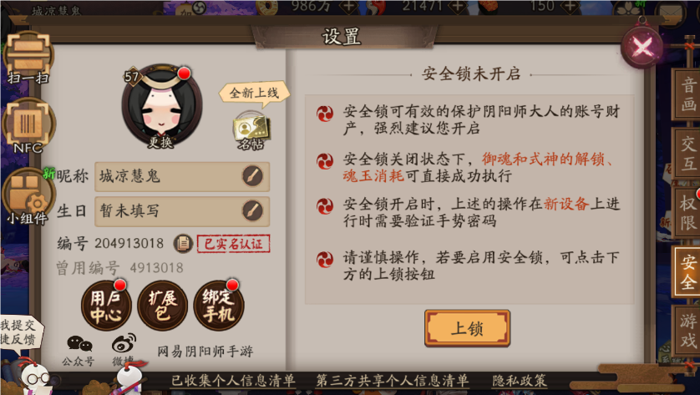Open 用户中心 user center
The height and width of the screenshot is (395, 700).
(x=106, y=306)
